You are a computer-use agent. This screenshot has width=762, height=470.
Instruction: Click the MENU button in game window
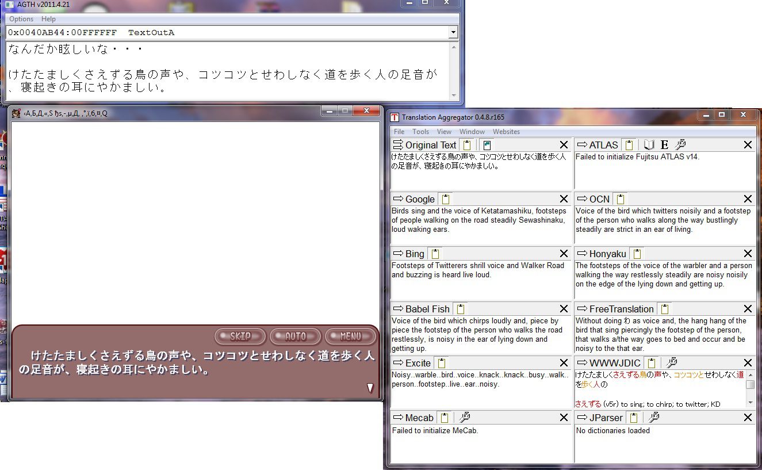351,336
